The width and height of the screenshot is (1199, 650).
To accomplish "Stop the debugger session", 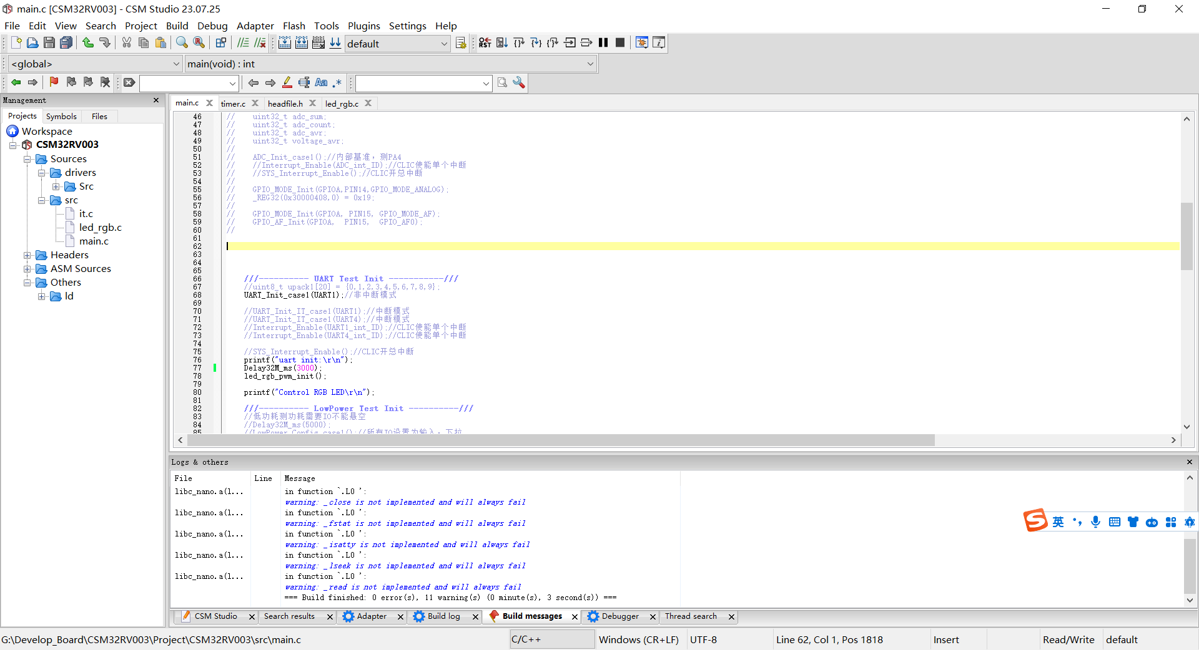I will pos(620,42).
